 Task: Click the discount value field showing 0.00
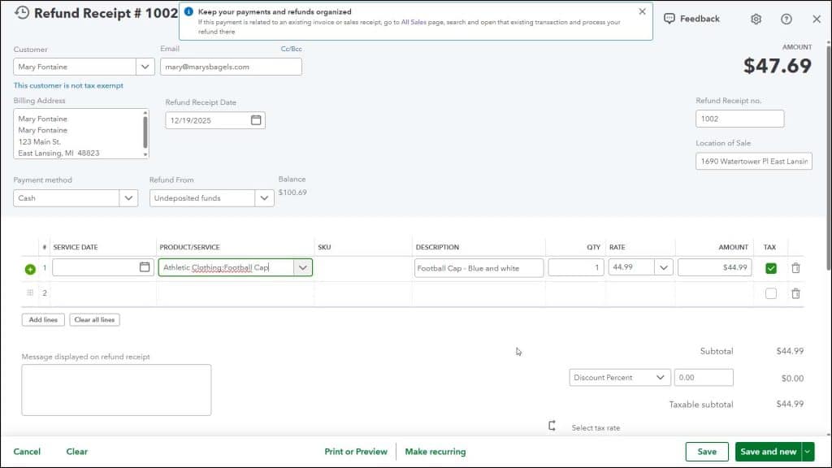click(x=704, y=377)
